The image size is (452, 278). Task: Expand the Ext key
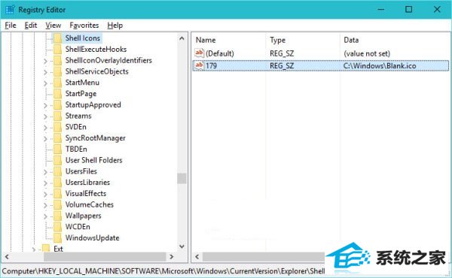coord(34,249)
